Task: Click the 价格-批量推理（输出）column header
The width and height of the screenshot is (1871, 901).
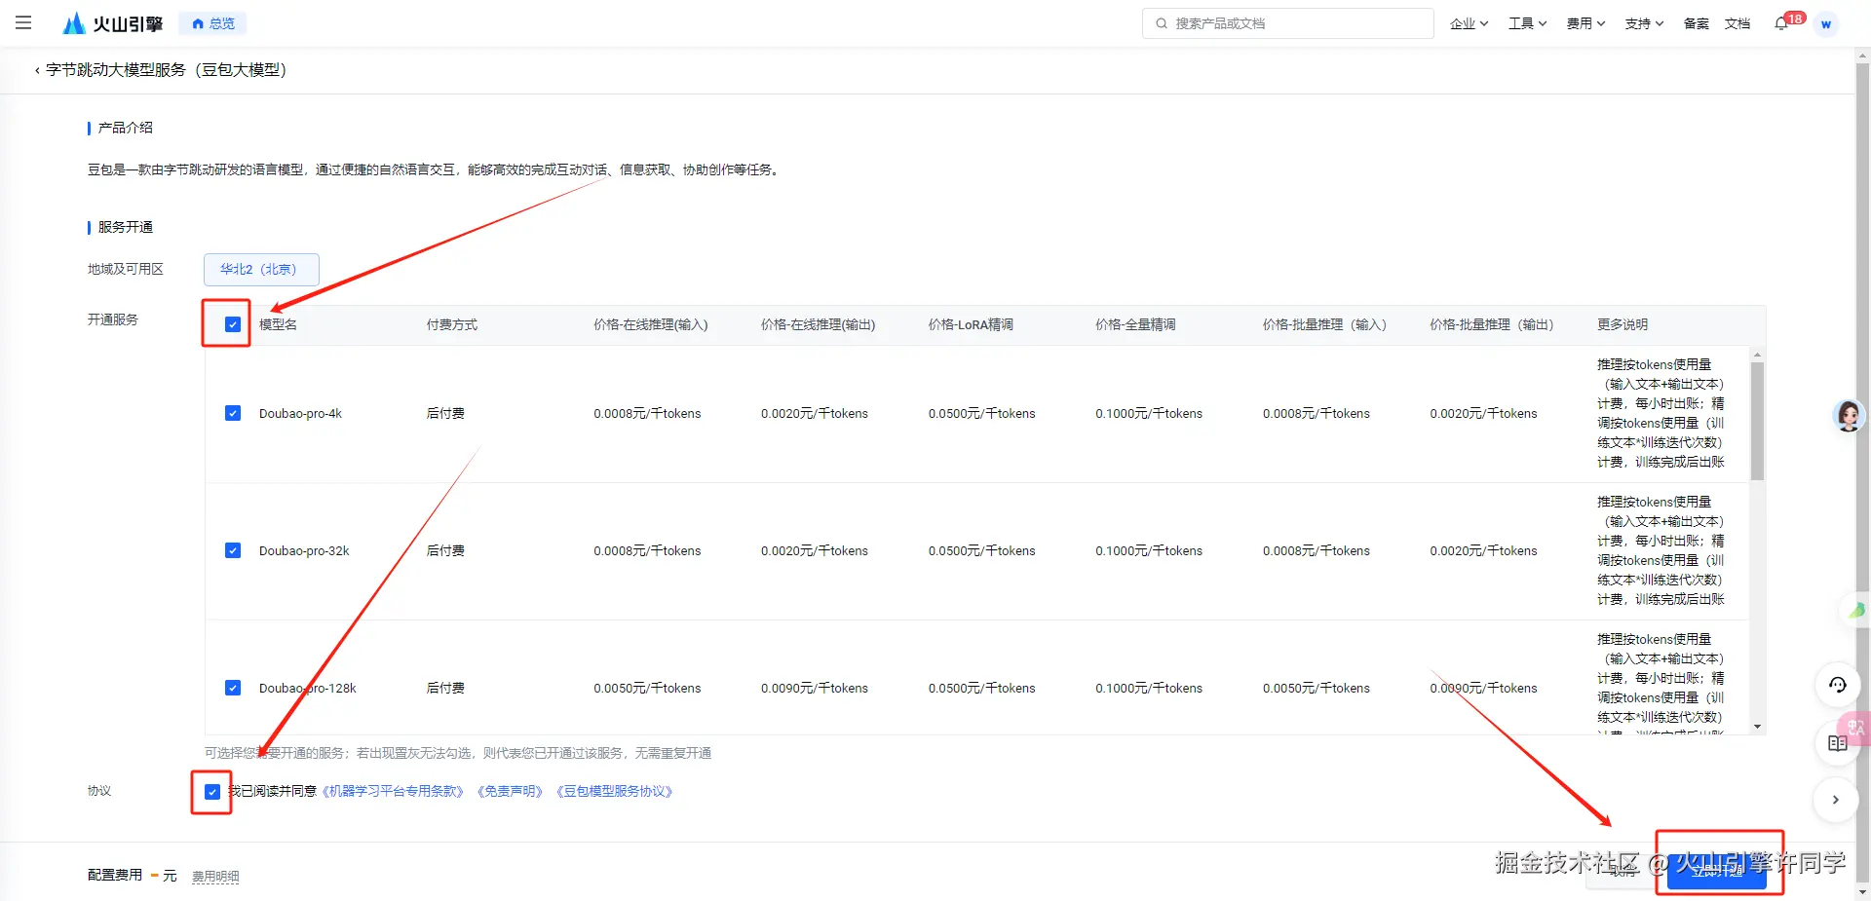Action: [x=1492, y=324]
